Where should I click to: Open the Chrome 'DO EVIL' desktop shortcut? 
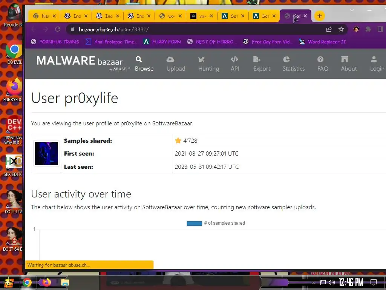point(14,53)
